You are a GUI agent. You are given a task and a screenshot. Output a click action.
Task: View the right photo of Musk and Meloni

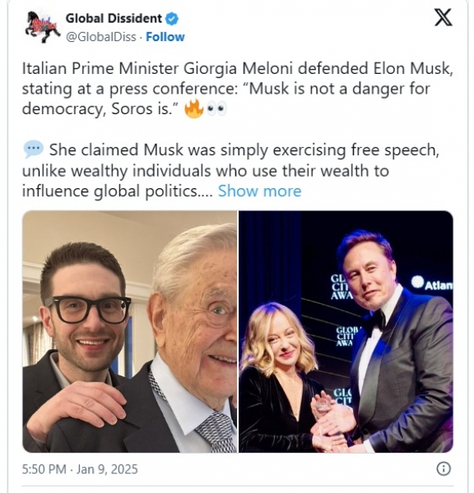coord(346,332)
